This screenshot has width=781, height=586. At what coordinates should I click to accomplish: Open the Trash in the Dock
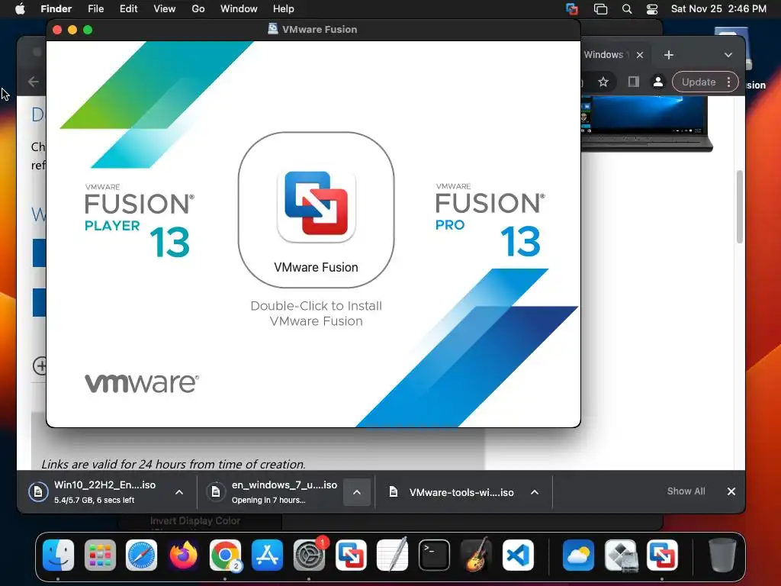click(722, 555)
